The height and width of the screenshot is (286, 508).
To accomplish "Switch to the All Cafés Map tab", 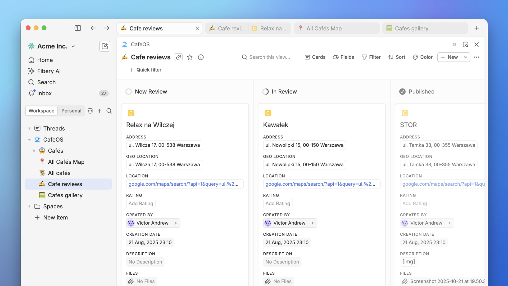I will pyautogui.click(x=324, y=28).
